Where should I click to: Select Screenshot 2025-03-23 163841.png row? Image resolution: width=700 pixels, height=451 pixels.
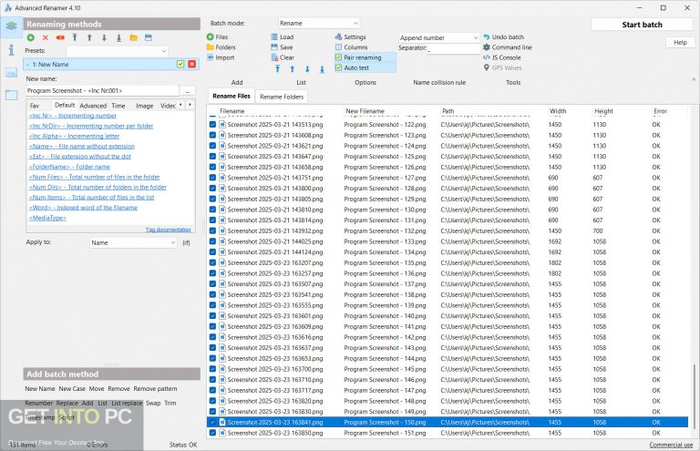tap(448, 422)
